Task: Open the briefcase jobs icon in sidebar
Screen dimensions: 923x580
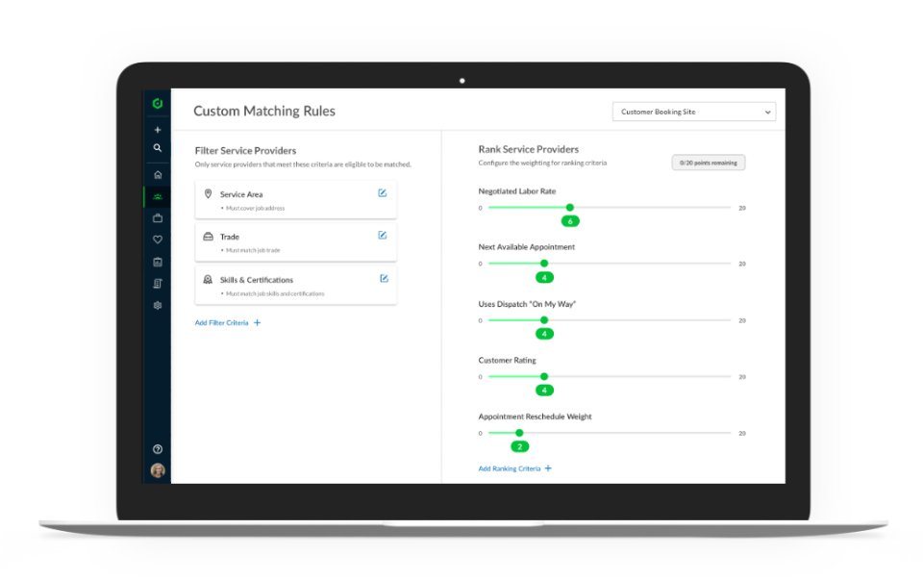Action: 157,218
